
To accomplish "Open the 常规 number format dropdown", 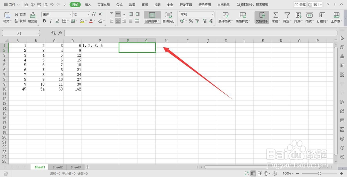I will point(213,14).
